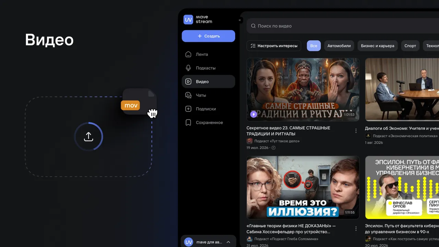Click the Сохраненное bookmark icon

pos(188,122)
